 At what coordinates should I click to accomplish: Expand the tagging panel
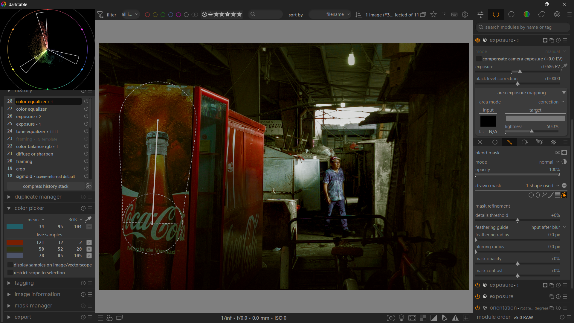[9, 283]
